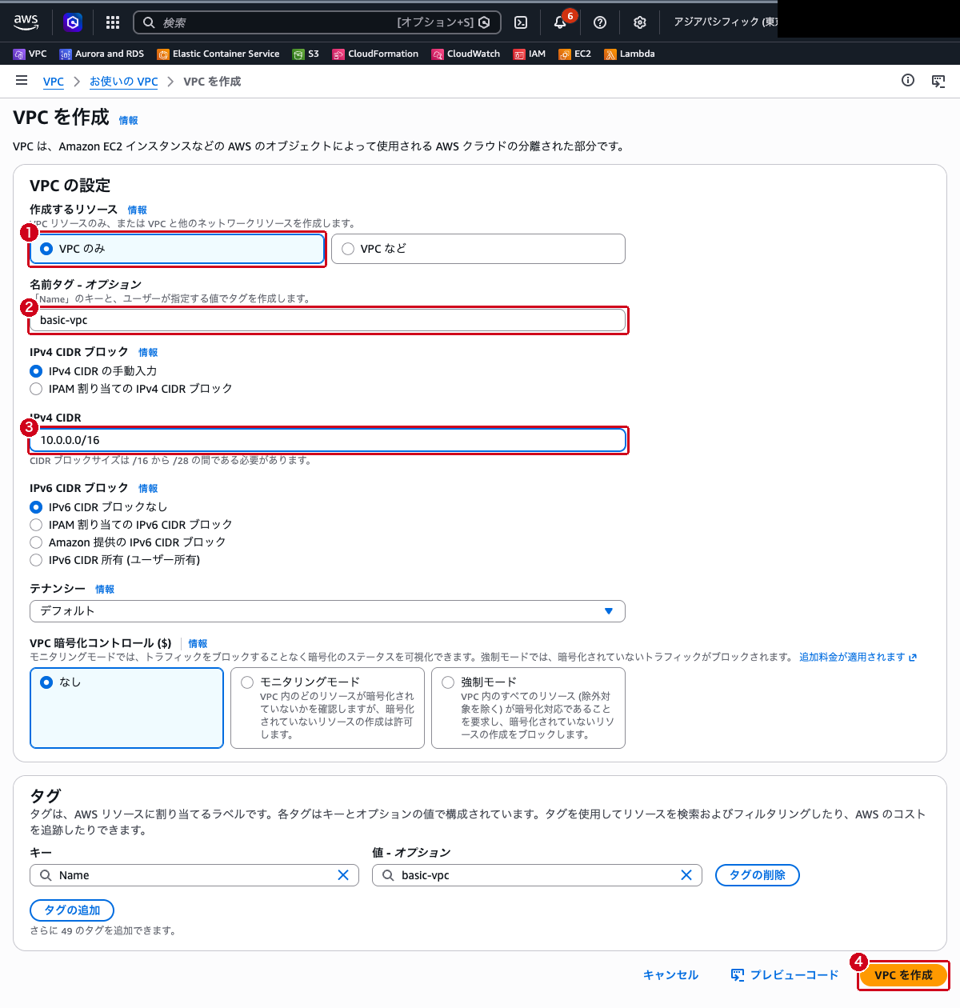Choose encryption control none option

[x=126, y=708]
